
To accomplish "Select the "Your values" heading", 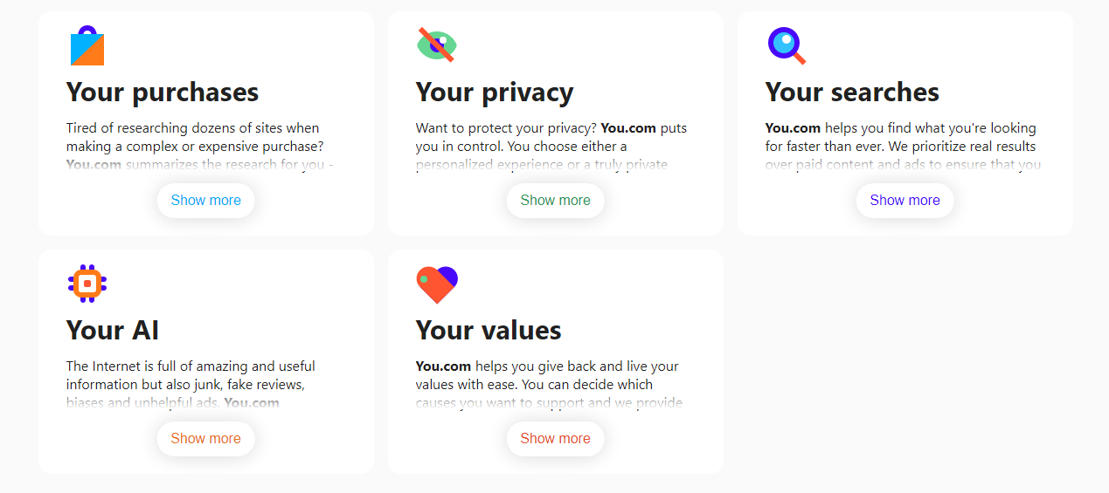I will point(489,331).
